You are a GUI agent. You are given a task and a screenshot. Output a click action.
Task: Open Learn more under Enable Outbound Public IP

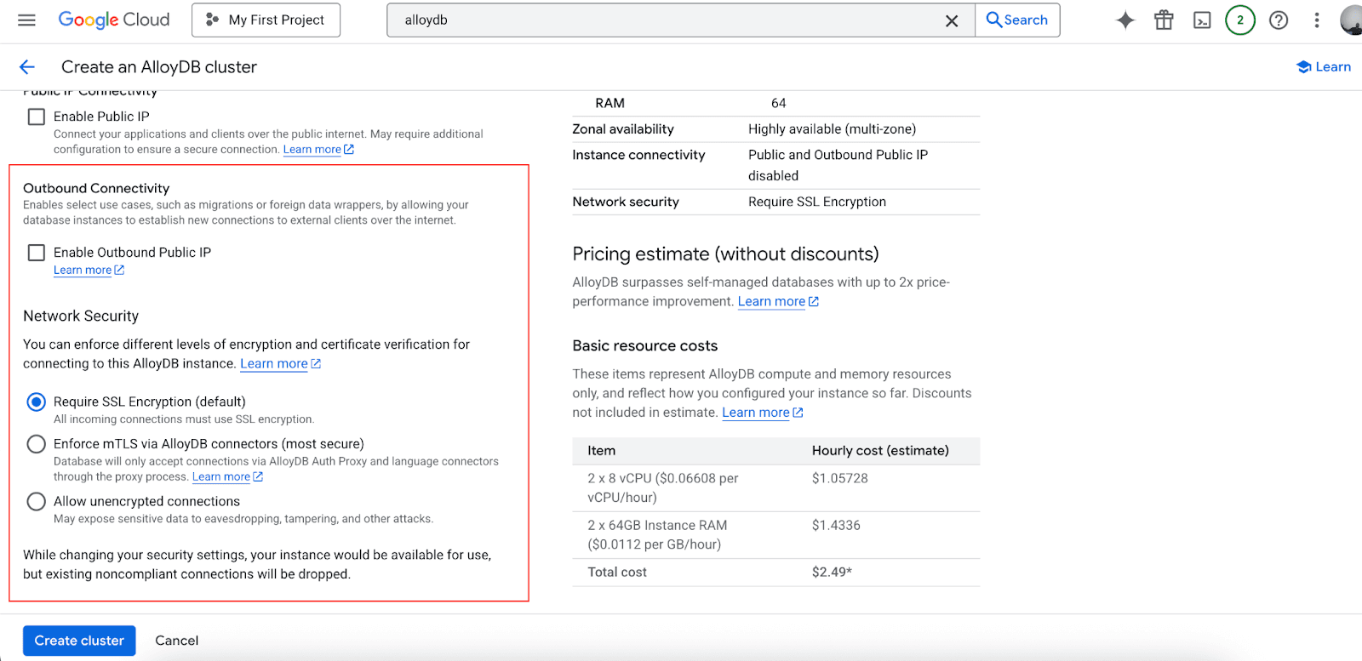click(x=89, y=271)
